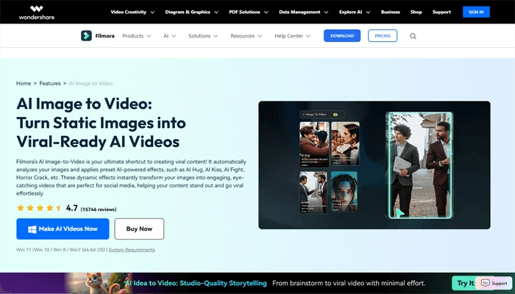Viewport: 515px width, 294px height.
Task: Go to Features breadcrumb link
Action: [50, 83]
